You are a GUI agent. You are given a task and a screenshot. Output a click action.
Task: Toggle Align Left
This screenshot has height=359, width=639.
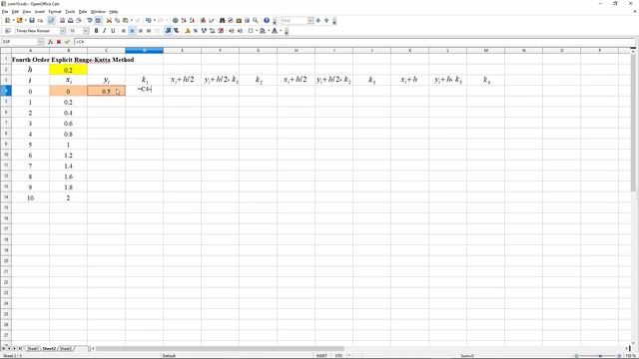(x=124, y=31)
